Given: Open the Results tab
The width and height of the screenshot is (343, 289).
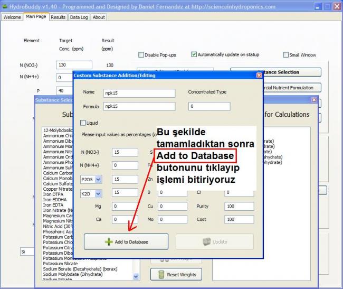Looking at the screenshot, I should pos(58,17).
